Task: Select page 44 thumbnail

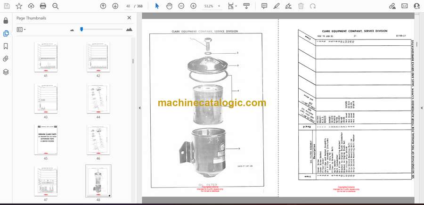Action: click(98, 98)
